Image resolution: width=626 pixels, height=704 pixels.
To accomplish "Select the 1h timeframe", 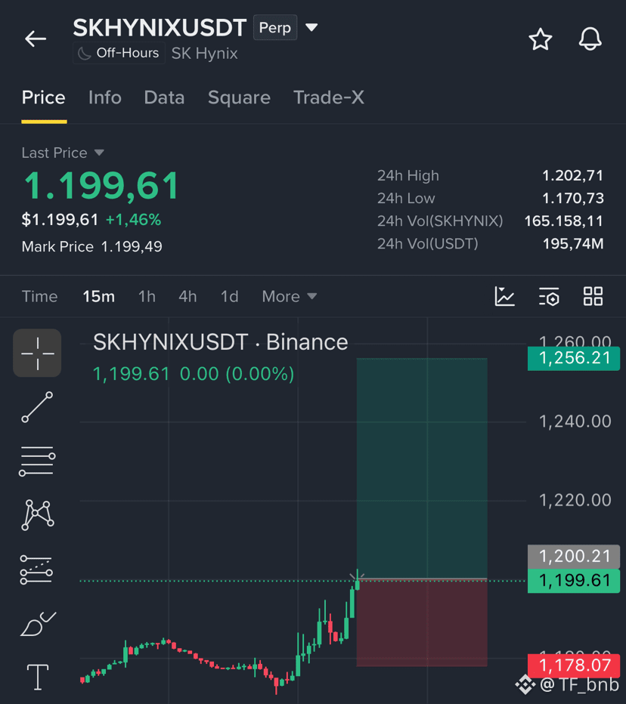I will (x=147, y=296).
